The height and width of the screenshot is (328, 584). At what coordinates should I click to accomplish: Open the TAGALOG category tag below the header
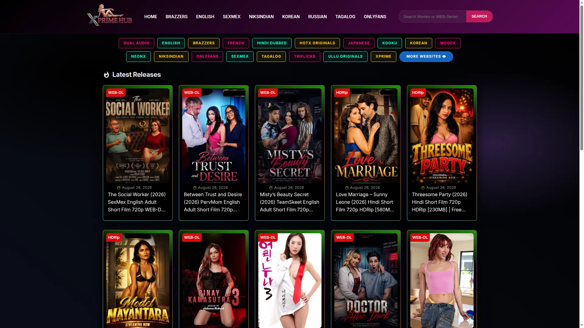[x=271, y=56]
